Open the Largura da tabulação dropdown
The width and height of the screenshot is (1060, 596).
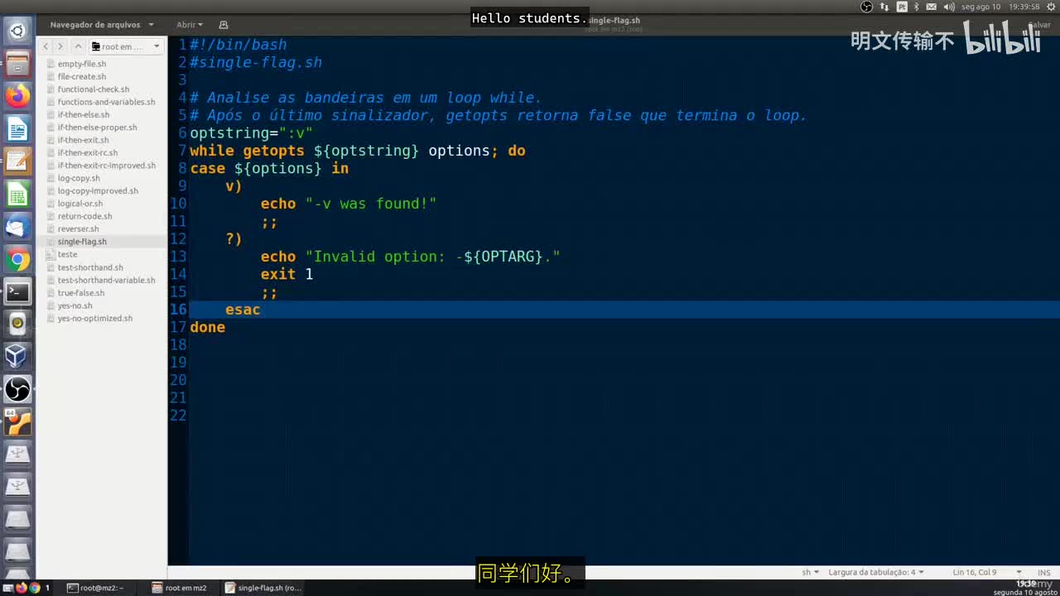[x=876, y=572]
